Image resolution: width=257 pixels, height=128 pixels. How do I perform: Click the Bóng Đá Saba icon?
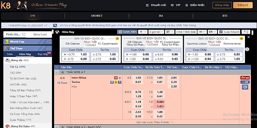pos(8,126)
